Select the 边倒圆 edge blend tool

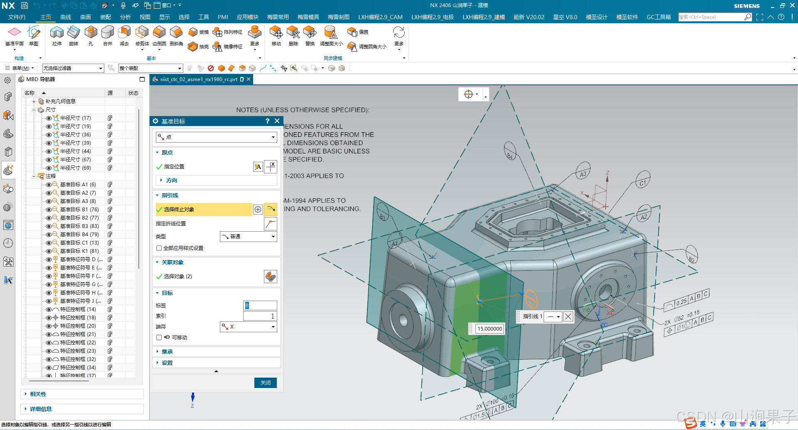(159, 36)
